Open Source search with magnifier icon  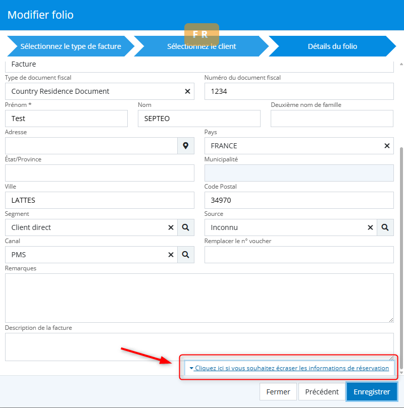pyautogui.click(x=385, y=227)
